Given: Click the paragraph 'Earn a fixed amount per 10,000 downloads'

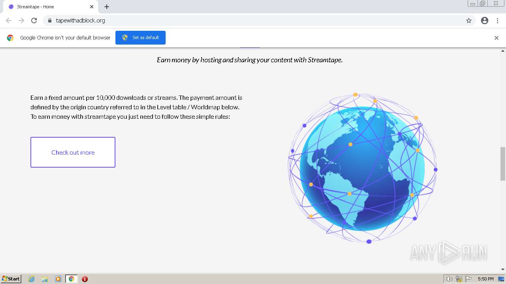Looking at the screenshot, I should [136, 107].
